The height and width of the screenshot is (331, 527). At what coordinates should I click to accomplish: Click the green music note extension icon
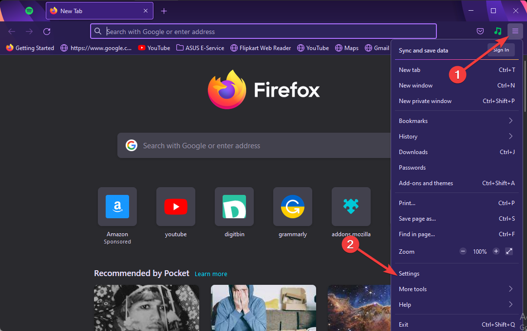tap(498, 31)
